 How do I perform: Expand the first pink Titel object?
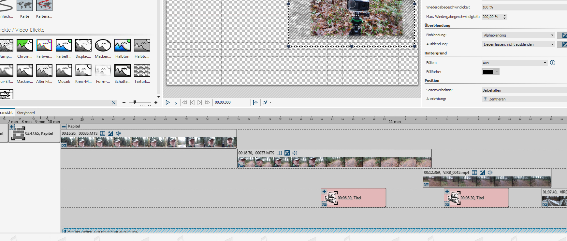click(x=324, y=192)
